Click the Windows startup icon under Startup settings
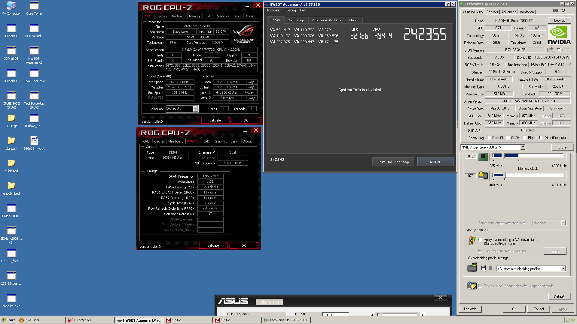The height and width of the screenshot is (324, 577). coord(472,240)
